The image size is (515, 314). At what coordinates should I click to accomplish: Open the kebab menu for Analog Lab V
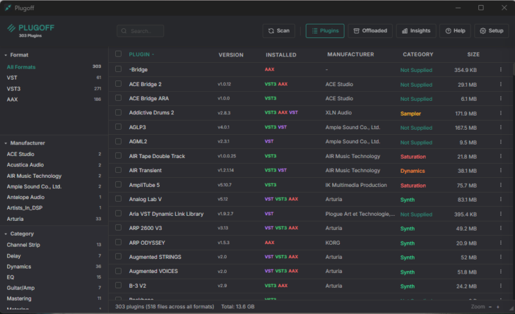click(x=501, y=199)
